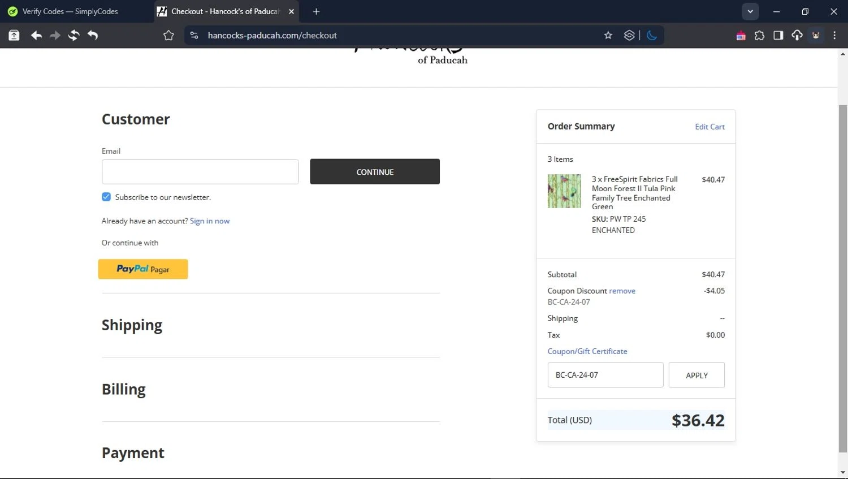
Task: Select the Checkout - Hancock's of Paducah tab
Action: [x=226, y=11]
